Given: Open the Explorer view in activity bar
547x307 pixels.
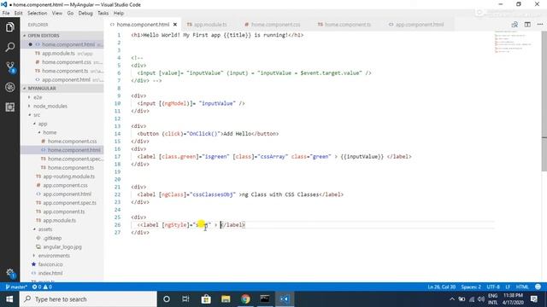Looking at the screenshot, I should [x=9, y=26].
